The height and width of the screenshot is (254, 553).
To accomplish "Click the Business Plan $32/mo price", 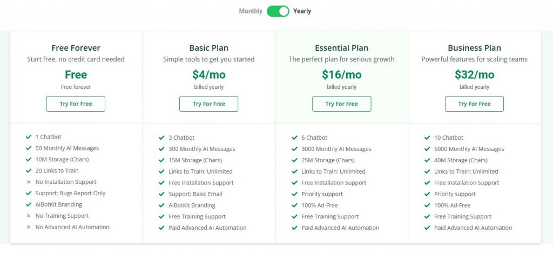I will tap(474, 75).
